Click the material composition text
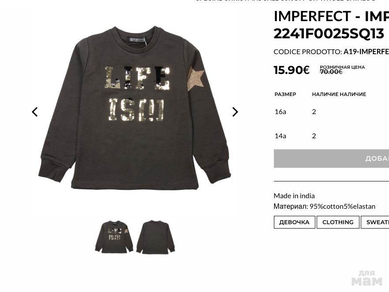 (x=324, y=206)
